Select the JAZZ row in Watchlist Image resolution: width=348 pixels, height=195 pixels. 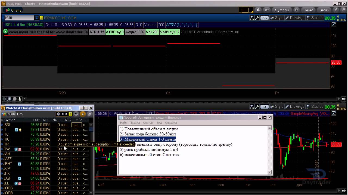point(45,159)
